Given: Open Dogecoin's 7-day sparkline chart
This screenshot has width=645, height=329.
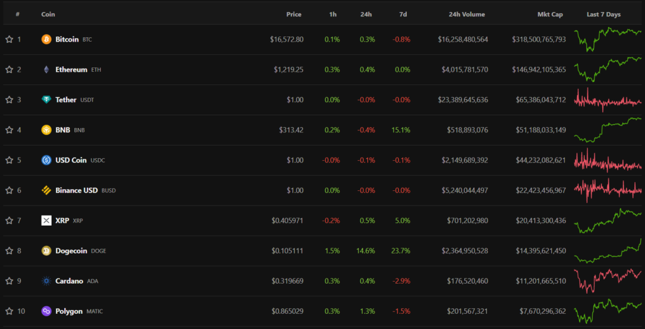Looking at the screenshot, I should (x=608, y=251).
